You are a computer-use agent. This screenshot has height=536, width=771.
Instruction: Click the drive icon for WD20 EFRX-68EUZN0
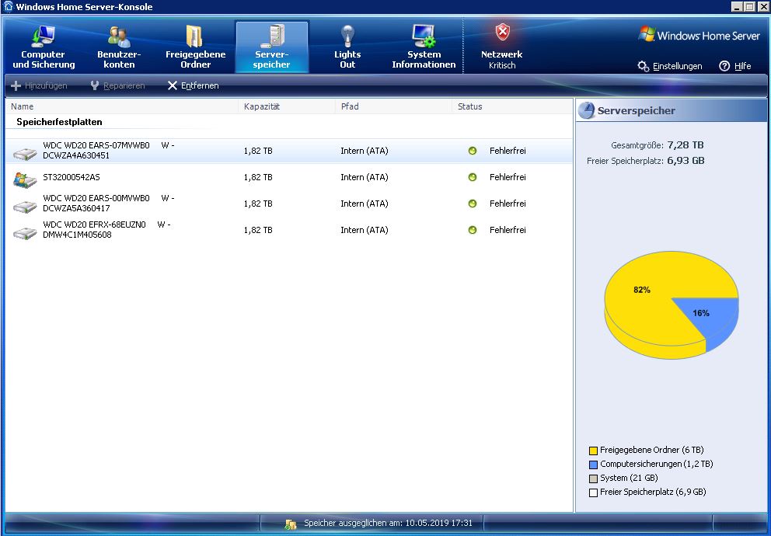pyautogui.click(x=25, y=233)
